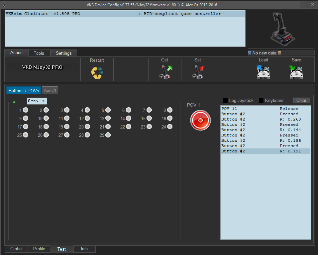Image resolution: width=318 pixels, height=255 pixels.
Task: Open the Green color dropdown
Action: (37, 101)
